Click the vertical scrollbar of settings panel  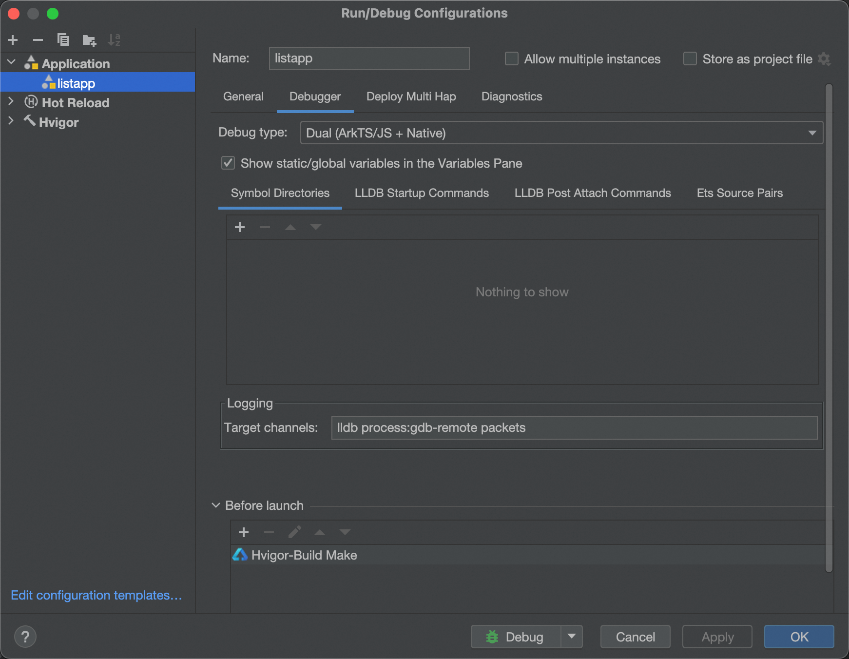[829, 328]
